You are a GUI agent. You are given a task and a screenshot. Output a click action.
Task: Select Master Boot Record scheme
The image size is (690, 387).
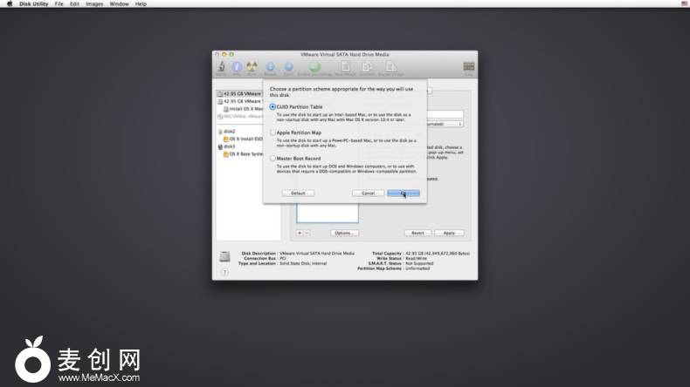pos(273,159)
